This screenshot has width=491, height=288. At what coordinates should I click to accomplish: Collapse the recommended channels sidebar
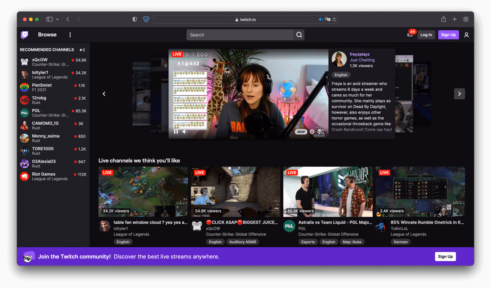[82, 50]
